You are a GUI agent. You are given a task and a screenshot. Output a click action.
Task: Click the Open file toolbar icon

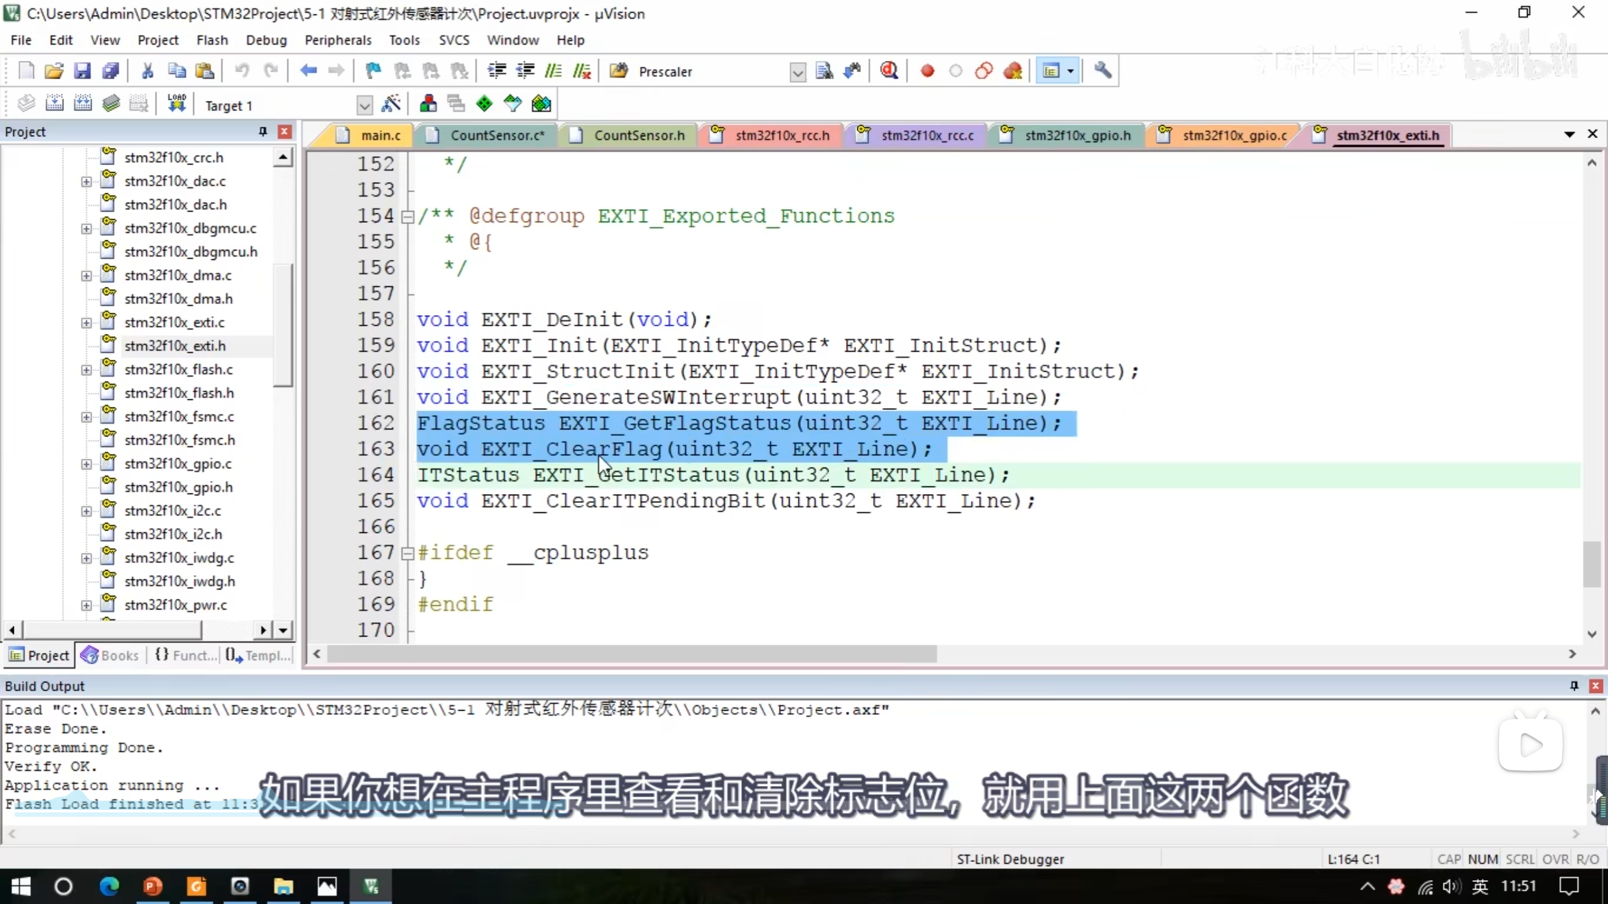(x=54, y=71)
